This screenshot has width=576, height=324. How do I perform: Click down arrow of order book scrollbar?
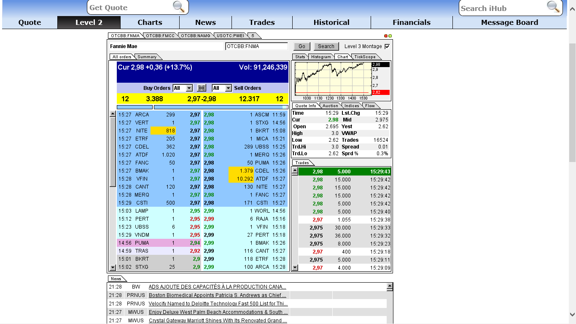(113, 267)
